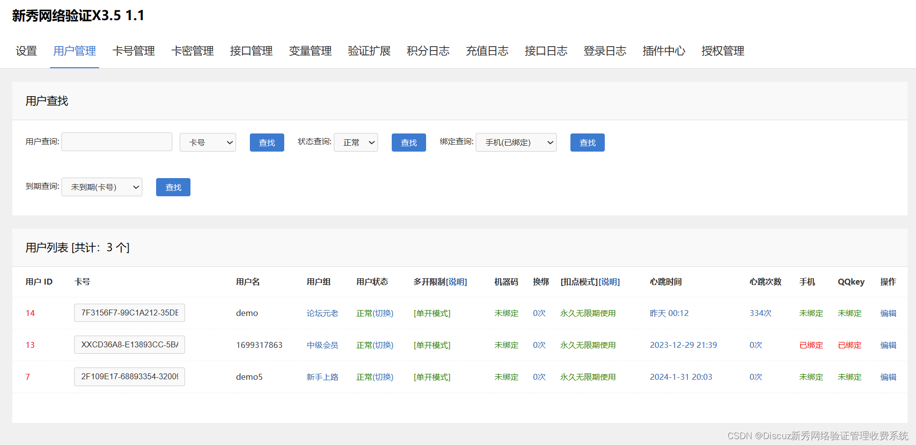This screenshot has height=445, width=916.
Task: Click 机器码 未绑定 for user demo
Action: coord(506,313)
